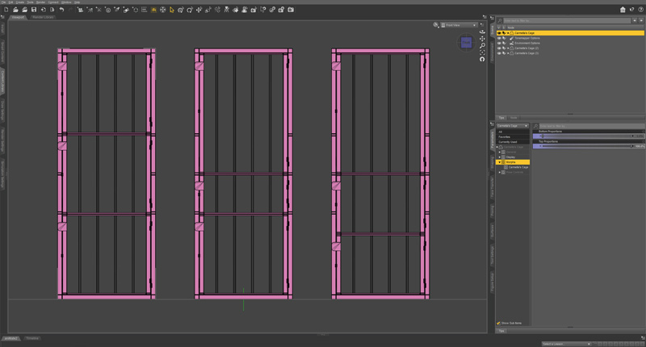Toggle visibility eye for Carmella's Cage (2)
Screen dimensions: 646x347
pyautogui.click(x=499, y=48)
